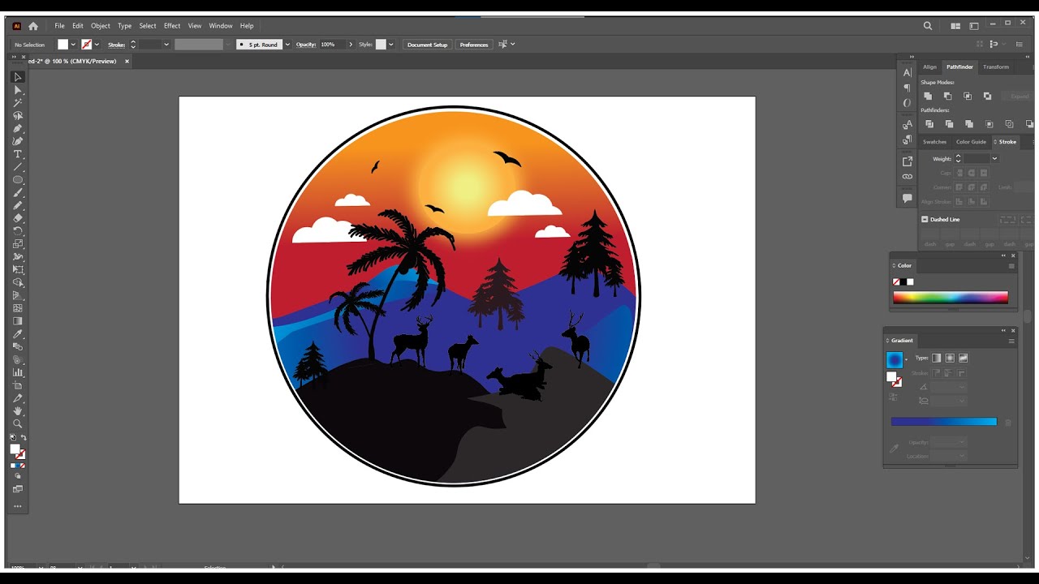The height and width of the screenshot is (584, 1039).
Task: Click the gradient slider bar
Action: tap(943, 422)
